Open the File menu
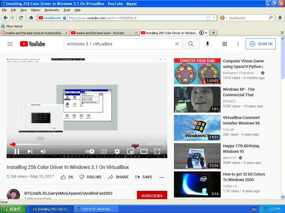 pyautogui.click(x=4, y=10)
